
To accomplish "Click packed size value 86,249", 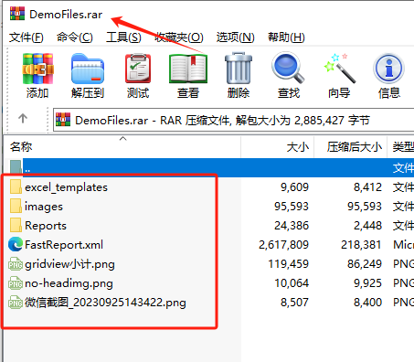I will coord(365,264).
